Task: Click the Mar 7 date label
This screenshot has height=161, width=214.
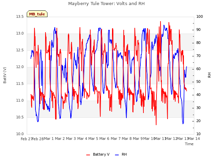Action: coord(116,139)
